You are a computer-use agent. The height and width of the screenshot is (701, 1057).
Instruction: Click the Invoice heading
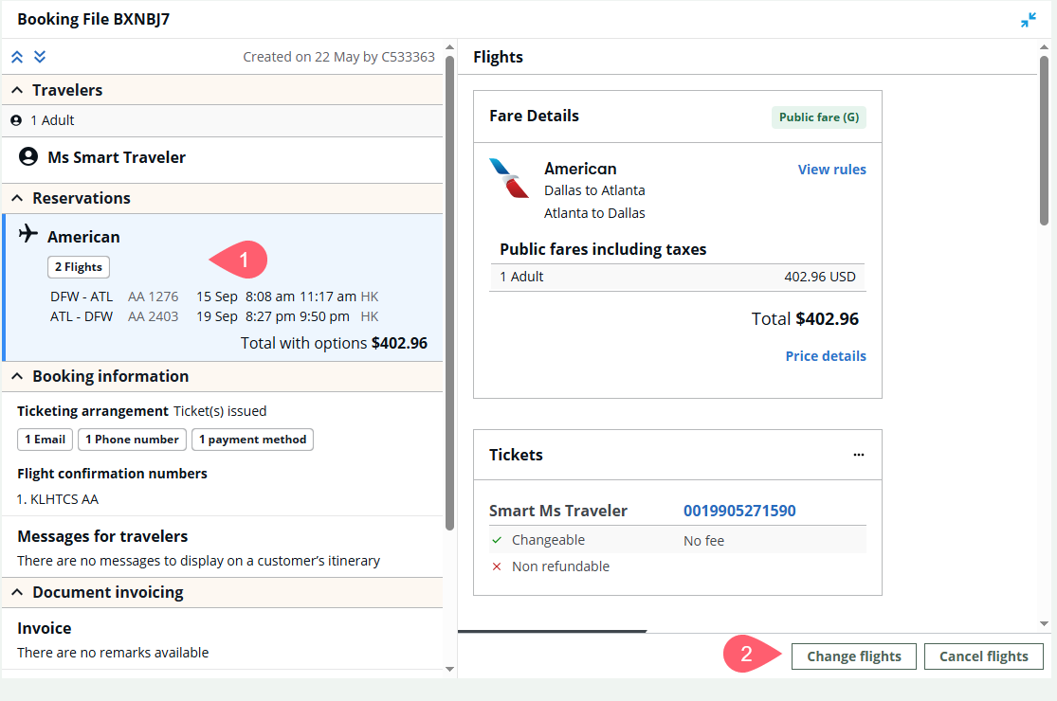(x=45, y=628)
